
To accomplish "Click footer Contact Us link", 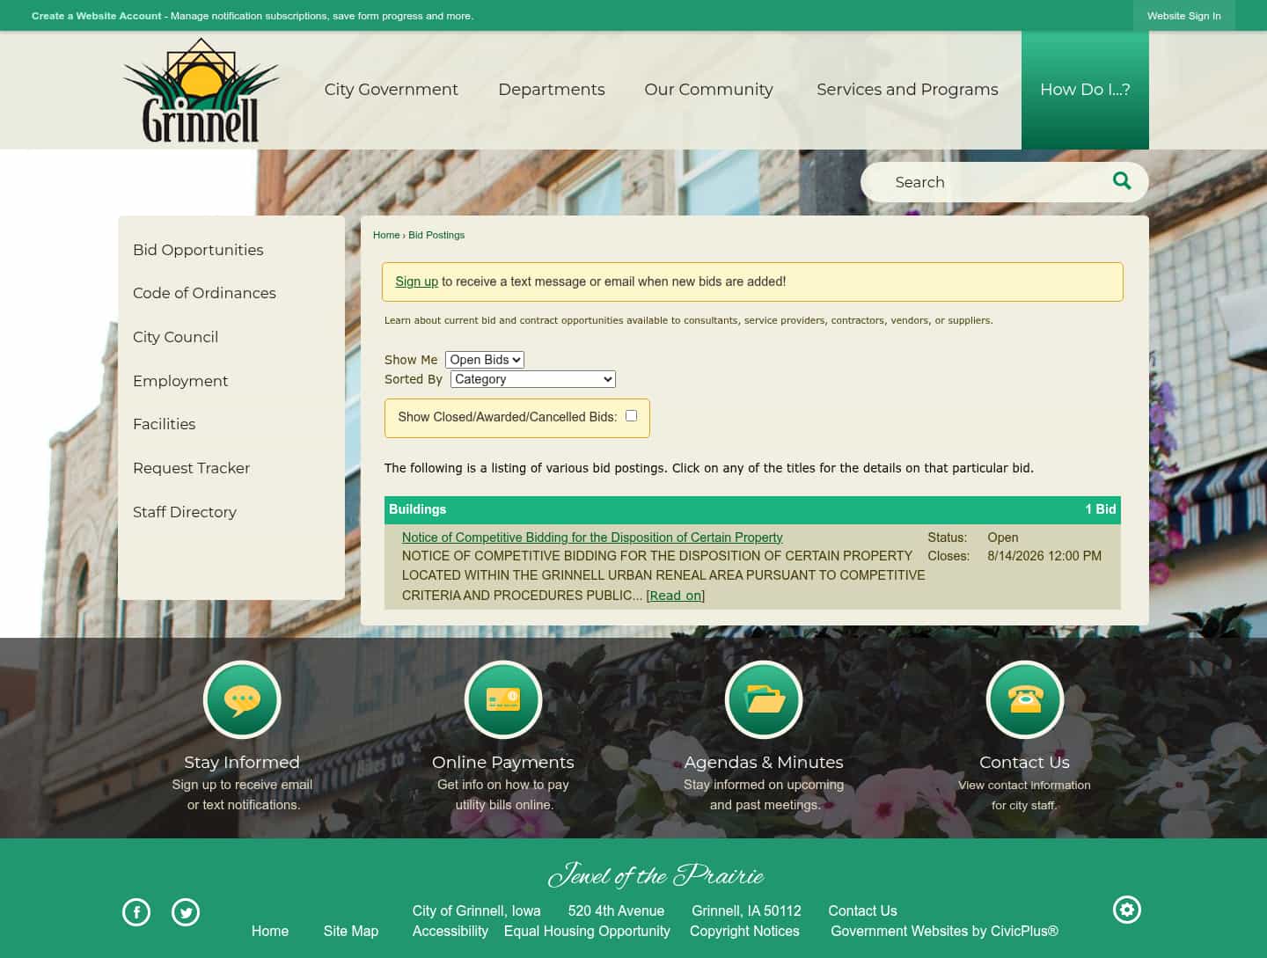I will click(x=862, y=910).
